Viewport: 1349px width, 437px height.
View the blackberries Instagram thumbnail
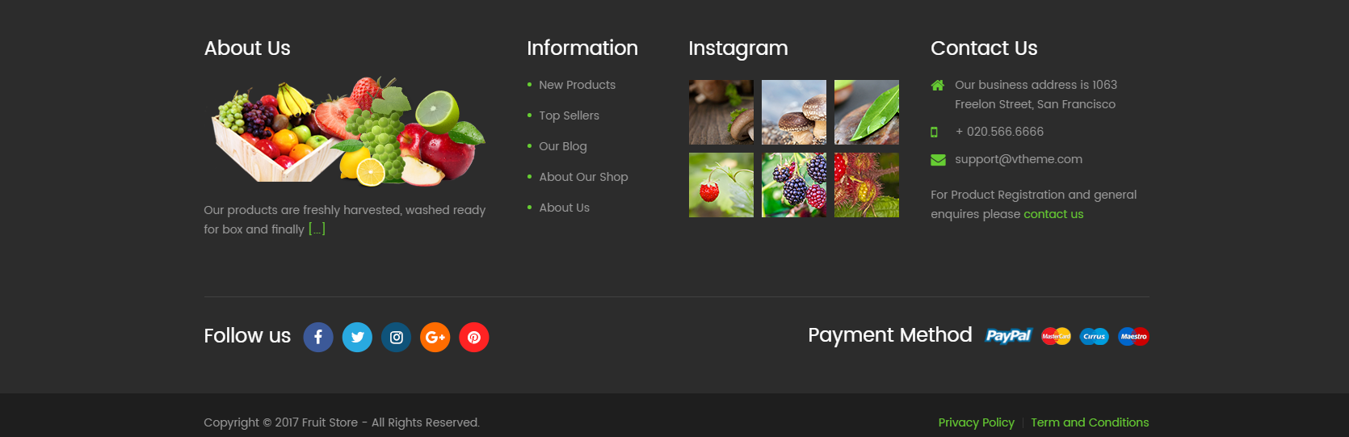click(793, 185)
